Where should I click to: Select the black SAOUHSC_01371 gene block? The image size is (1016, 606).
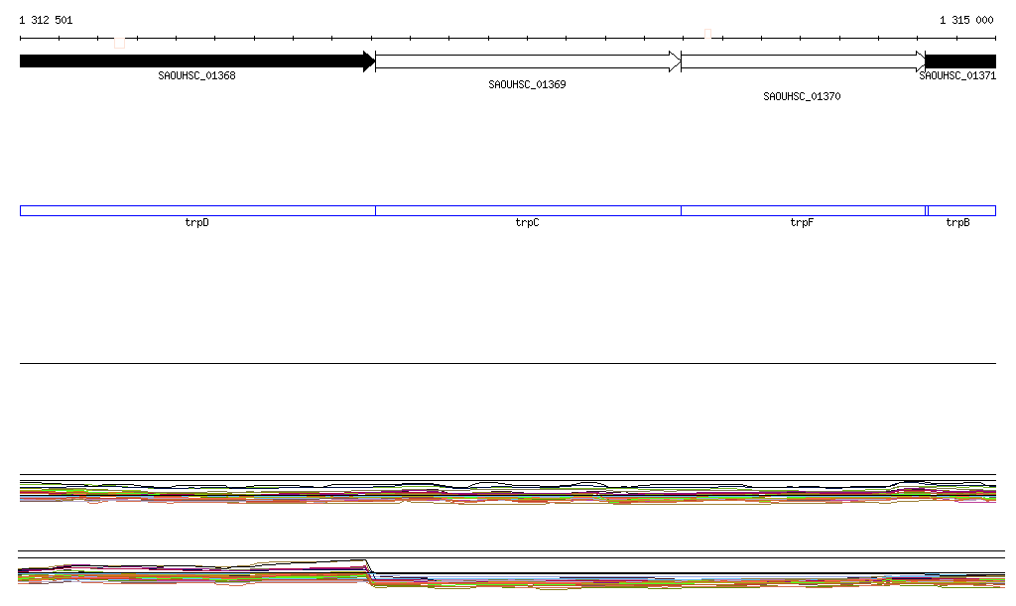(x=960, y=61)
